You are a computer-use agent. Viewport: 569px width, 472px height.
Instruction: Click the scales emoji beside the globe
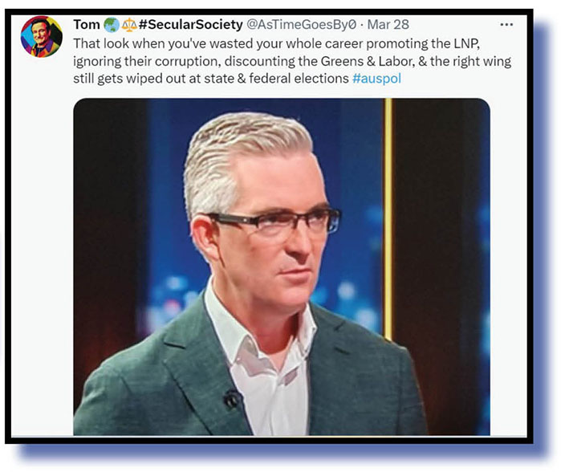pos(129,25)
